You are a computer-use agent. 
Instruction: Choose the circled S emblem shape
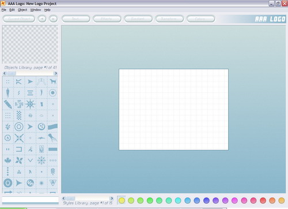coord(30,183)
